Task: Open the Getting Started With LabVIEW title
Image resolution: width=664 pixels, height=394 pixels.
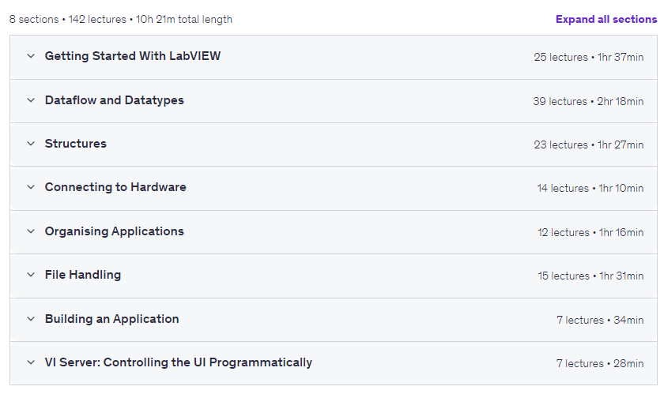Action: [x=133, y=56]
